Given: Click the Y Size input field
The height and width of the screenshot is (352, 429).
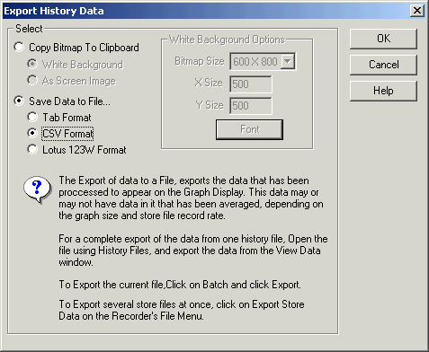Looking at the screenshot, I should [x=251, y=106].
